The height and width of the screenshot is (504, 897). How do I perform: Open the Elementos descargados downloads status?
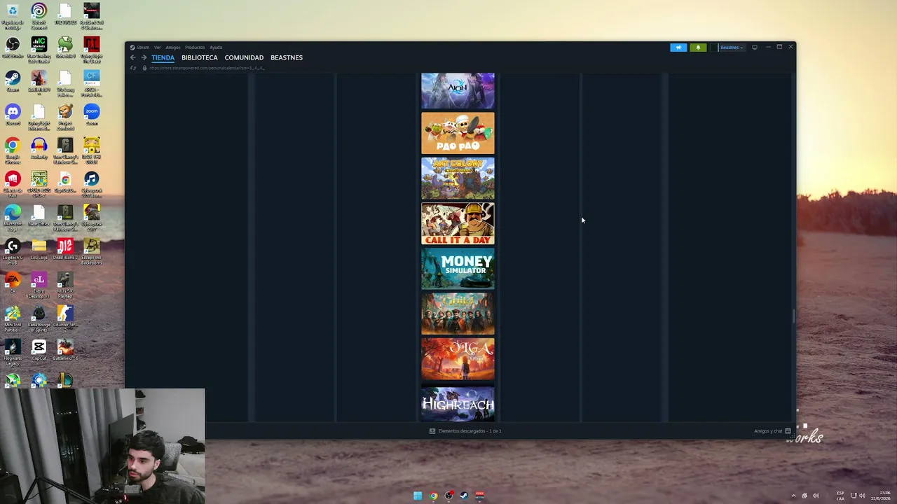[465, 431]
